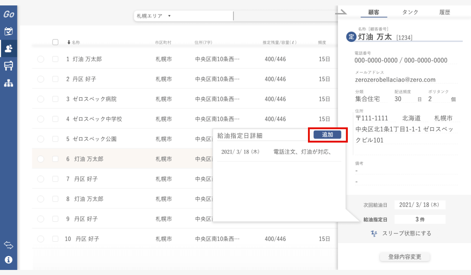Viewport: 471px width, 275px height.
Task: Check the box for row 6 灯油 万太郎
Action: 55,159
